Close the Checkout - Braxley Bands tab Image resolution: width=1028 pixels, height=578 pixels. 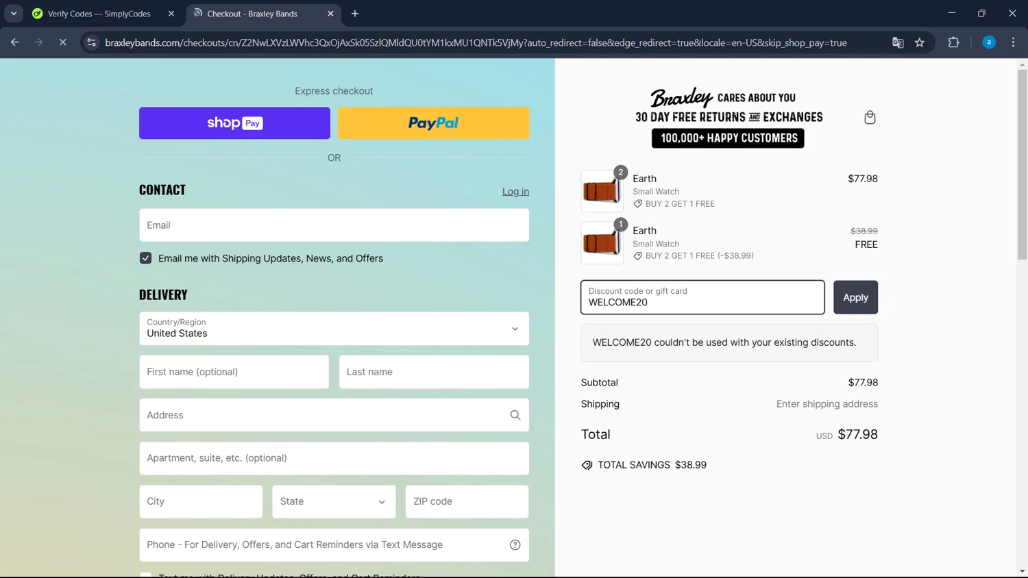330,14
